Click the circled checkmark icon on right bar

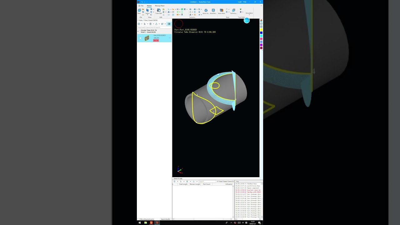pyautogui.click(x=261, y=23)
